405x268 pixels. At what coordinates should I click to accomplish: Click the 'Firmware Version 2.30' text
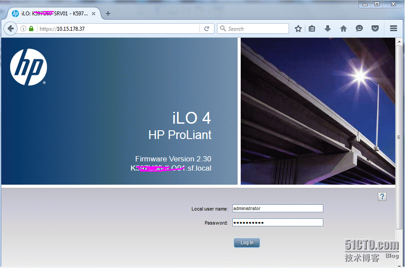point(173,159)
